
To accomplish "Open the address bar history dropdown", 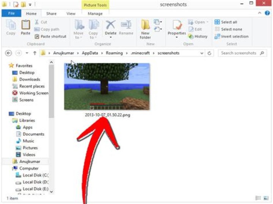I will click(x=202, y=53).
